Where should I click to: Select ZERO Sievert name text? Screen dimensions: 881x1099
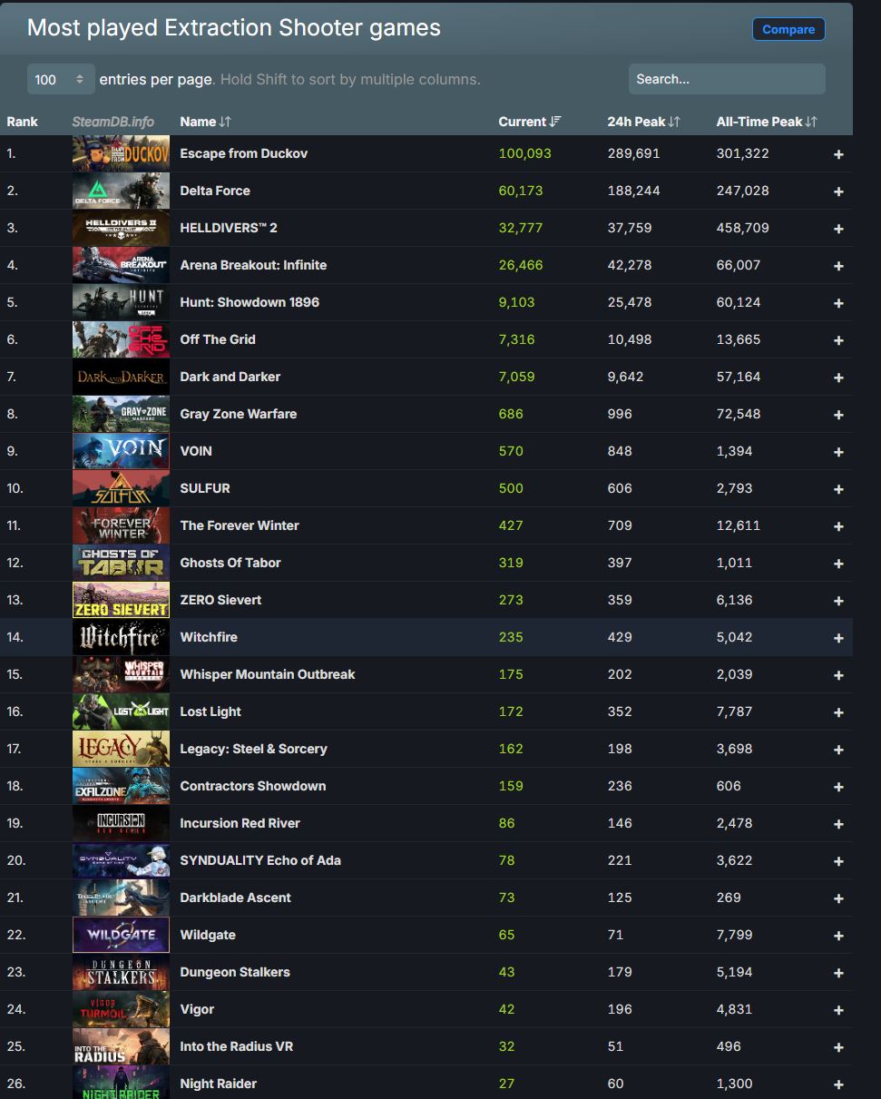[x=220, y=600]
